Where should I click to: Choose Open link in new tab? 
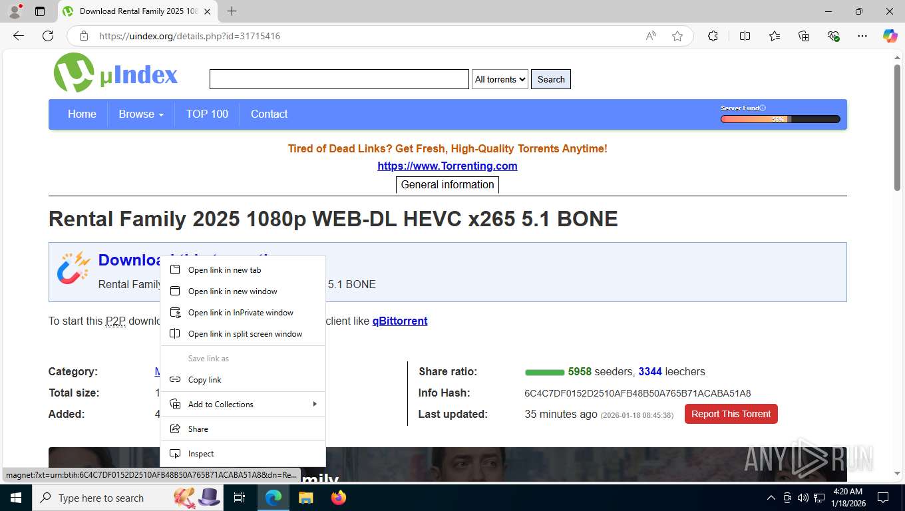pyautogui.click(x=243, y=270)
